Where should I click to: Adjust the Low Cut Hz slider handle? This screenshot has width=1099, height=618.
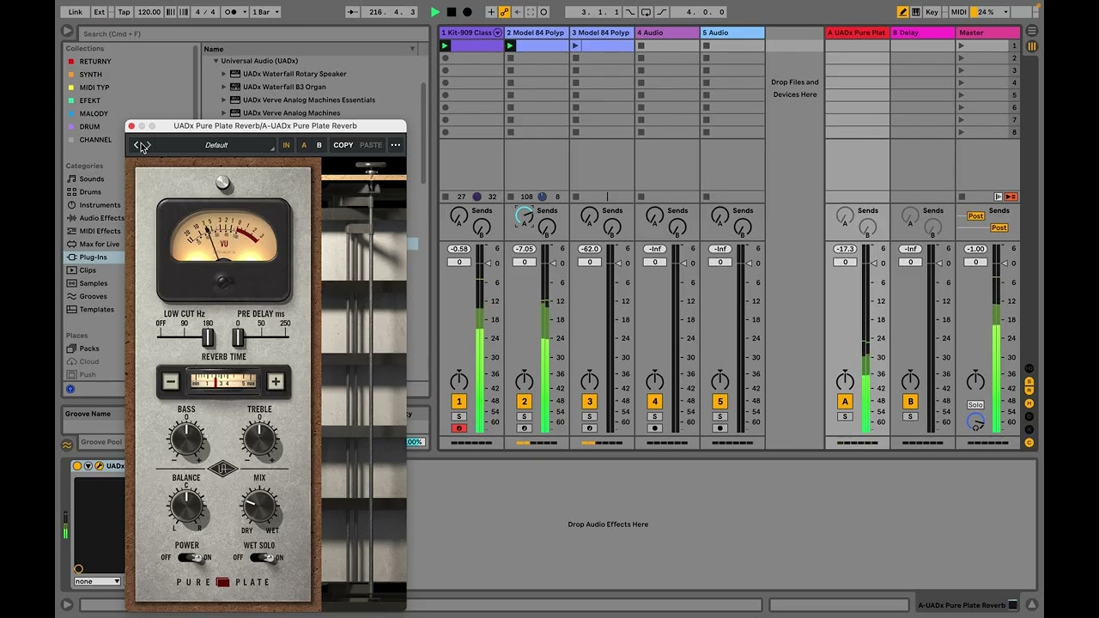click(x=208, y=337)
